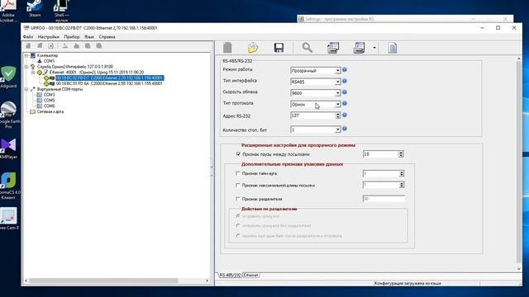Toggle Признак паузы между посылками checkbox
Image resolution: width=529 pixels, height=297 pixels.
[x=238, y=154]
